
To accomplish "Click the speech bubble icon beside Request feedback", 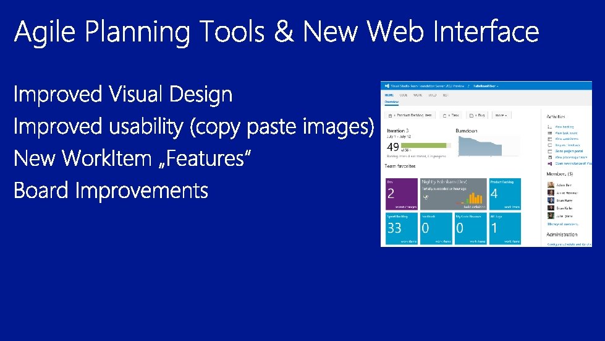I will pos(550,145).
